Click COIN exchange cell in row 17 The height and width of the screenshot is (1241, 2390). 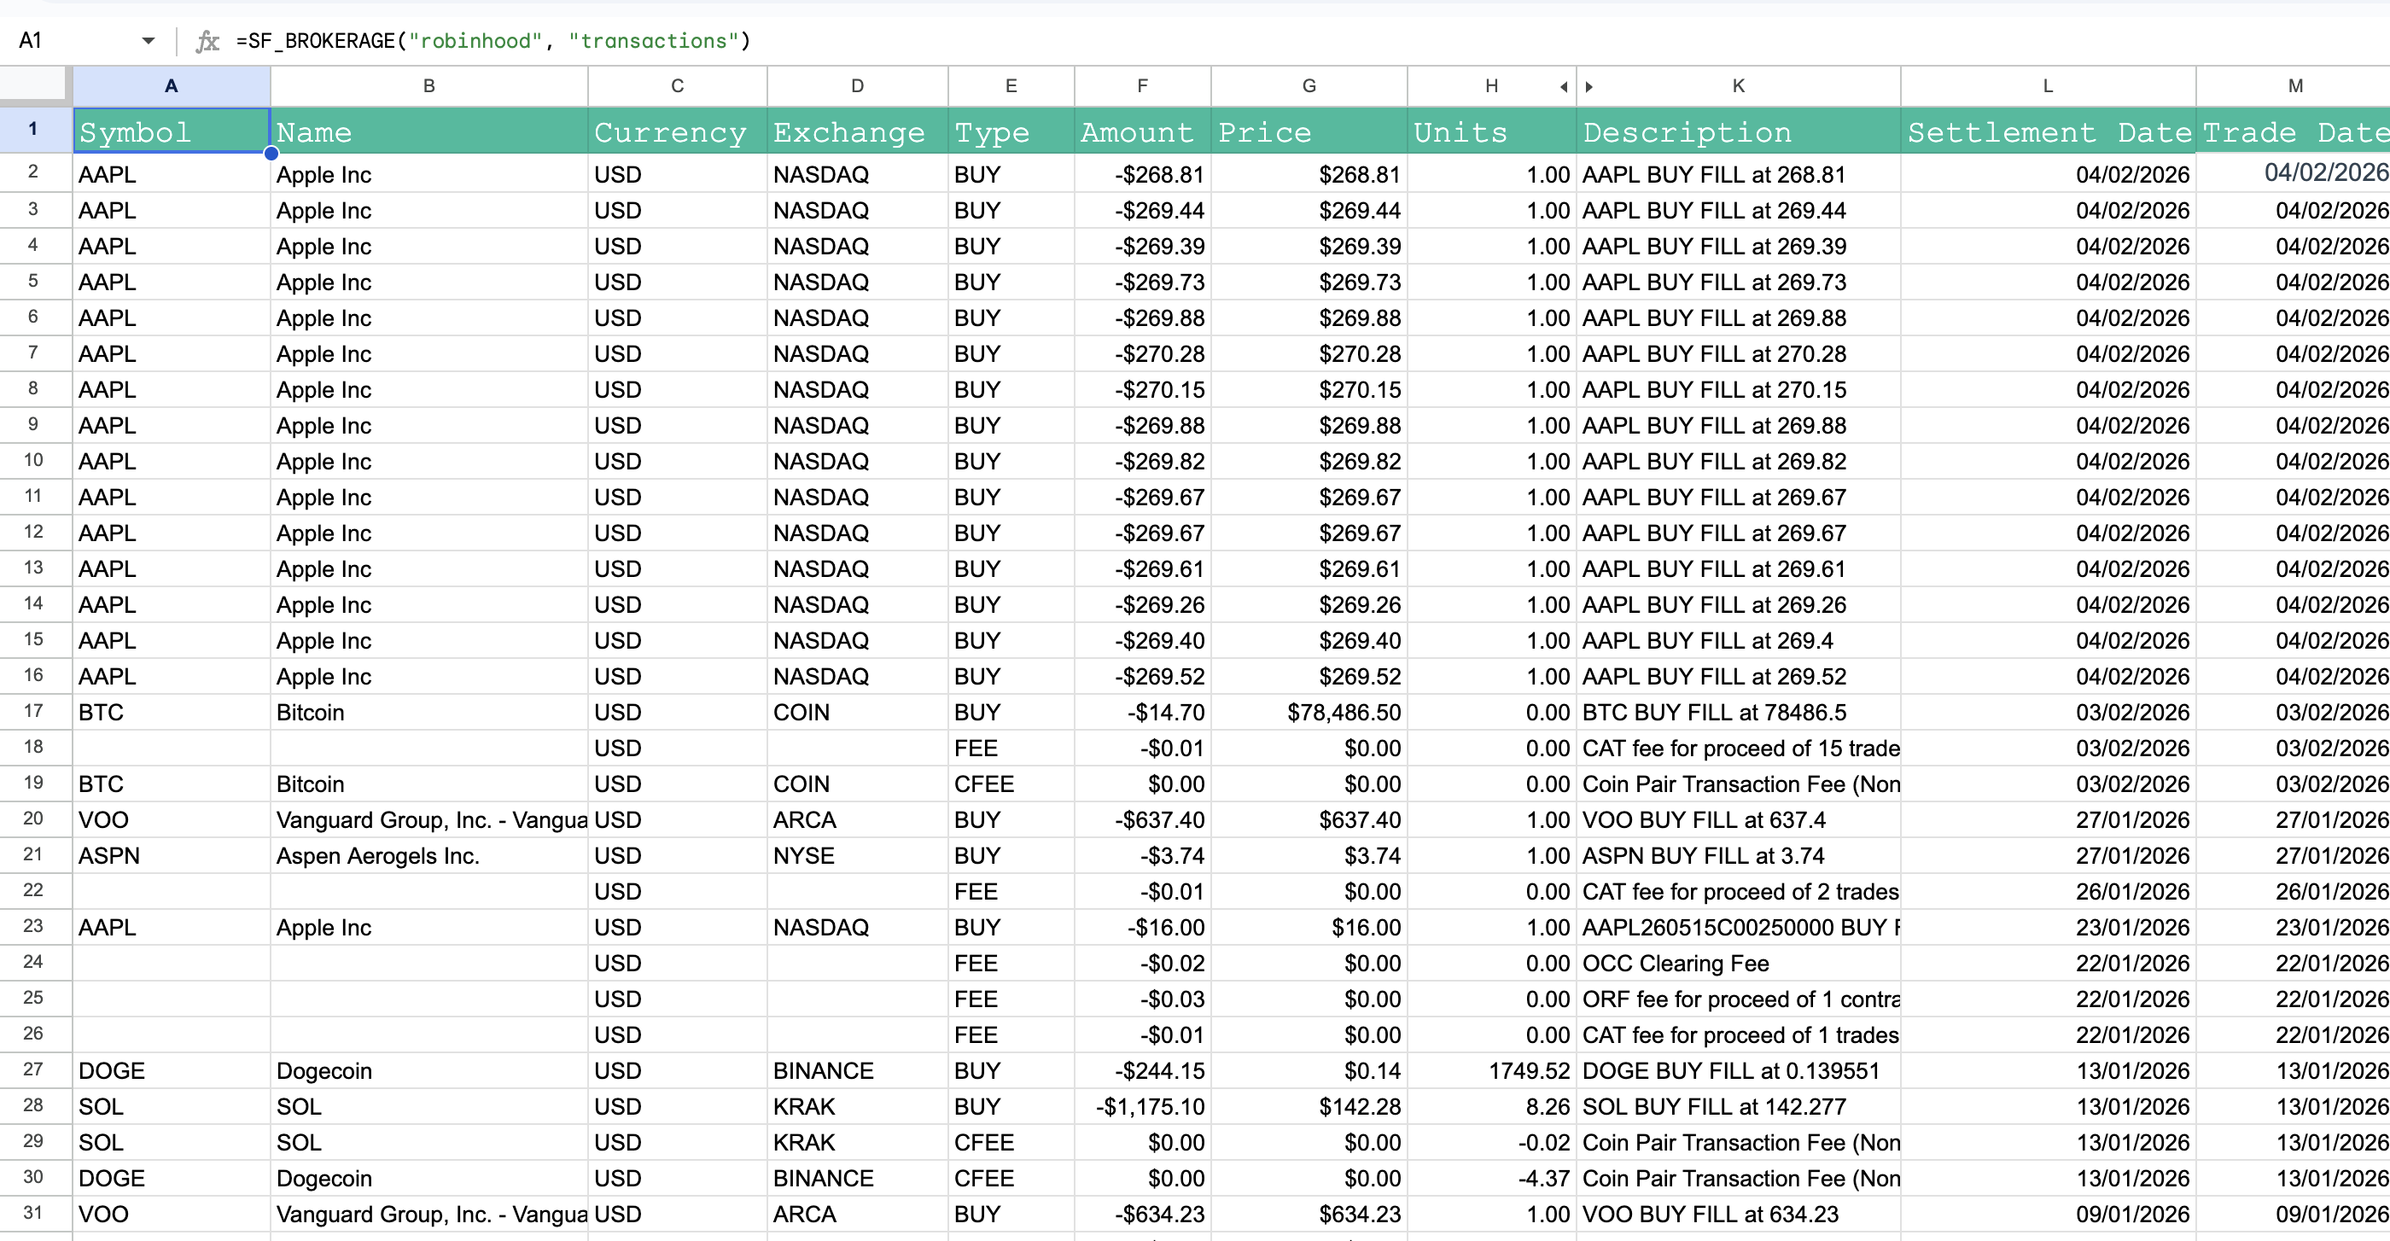pyautogui.click(x=857, y=713)
